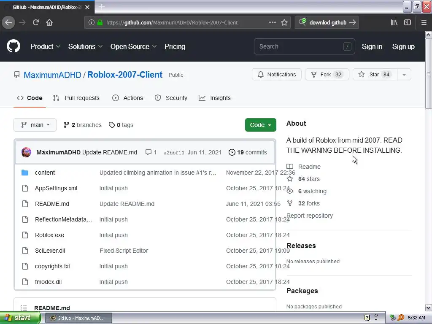432x324 pixels.
Task: View the 6 watching link
Action: [307, 191]
